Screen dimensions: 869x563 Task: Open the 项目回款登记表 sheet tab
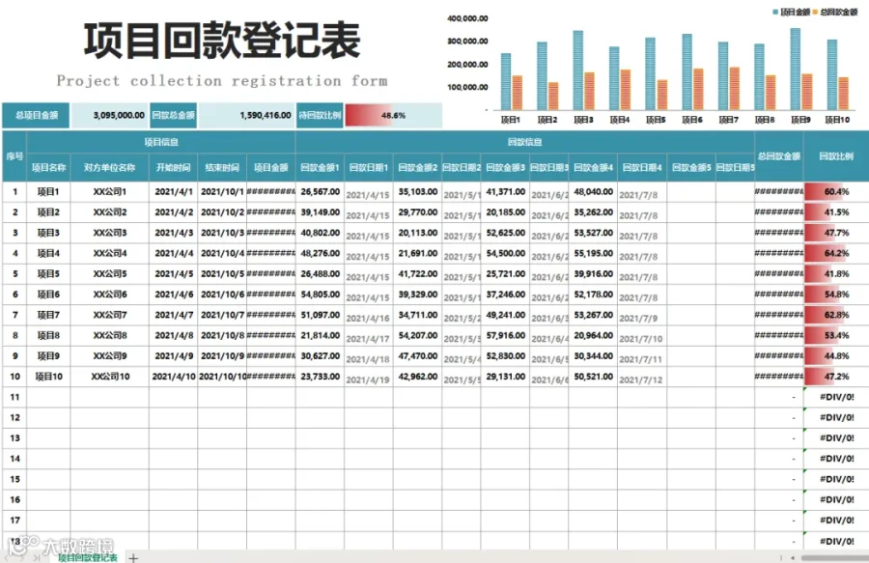pos(88,557)
